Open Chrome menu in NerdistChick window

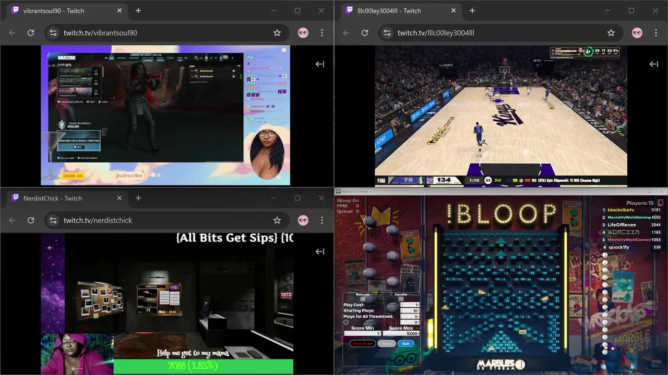click(x=322, y=220)
